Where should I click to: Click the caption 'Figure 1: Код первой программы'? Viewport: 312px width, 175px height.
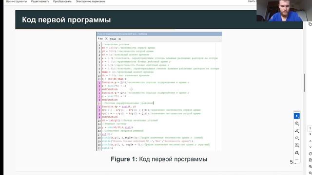click(159, 159)
